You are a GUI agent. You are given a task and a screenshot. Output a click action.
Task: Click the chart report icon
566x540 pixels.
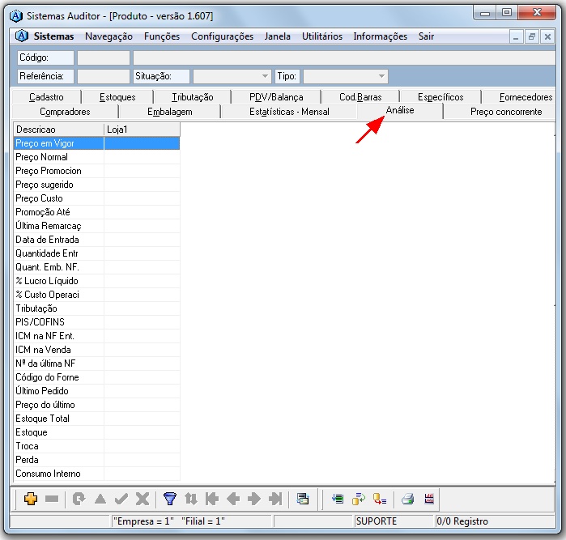[x=429, y=499]
